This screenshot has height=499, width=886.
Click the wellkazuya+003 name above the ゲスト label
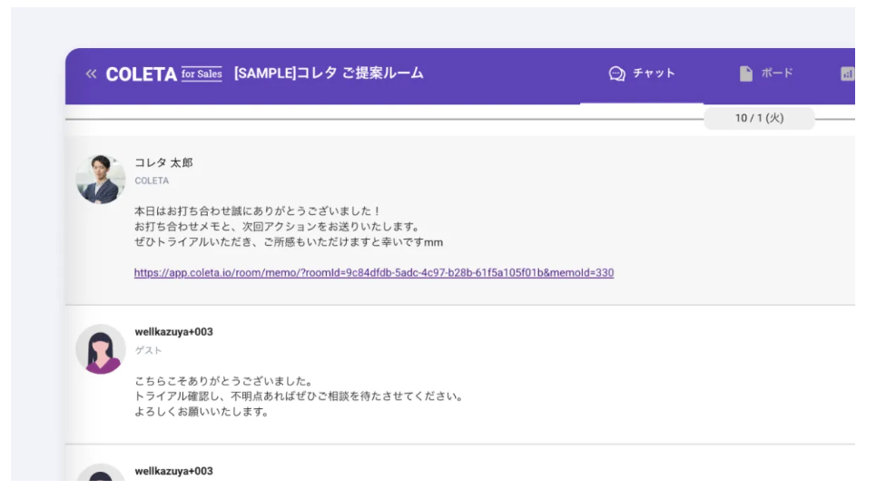click(173, 332)
